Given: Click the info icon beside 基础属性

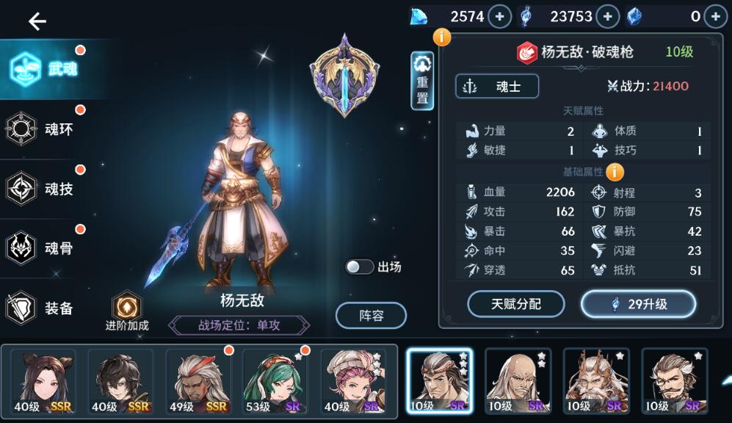Looking at the screenshot, I should tap(615, 172).
